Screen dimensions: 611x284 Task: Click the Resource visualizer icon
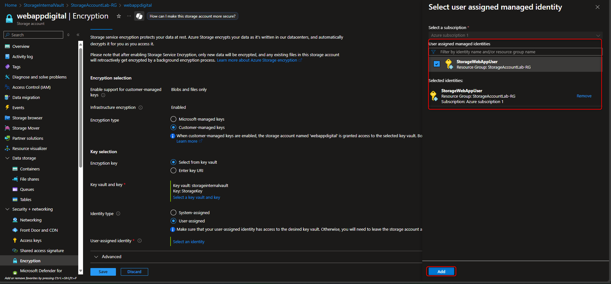[7, 148]
